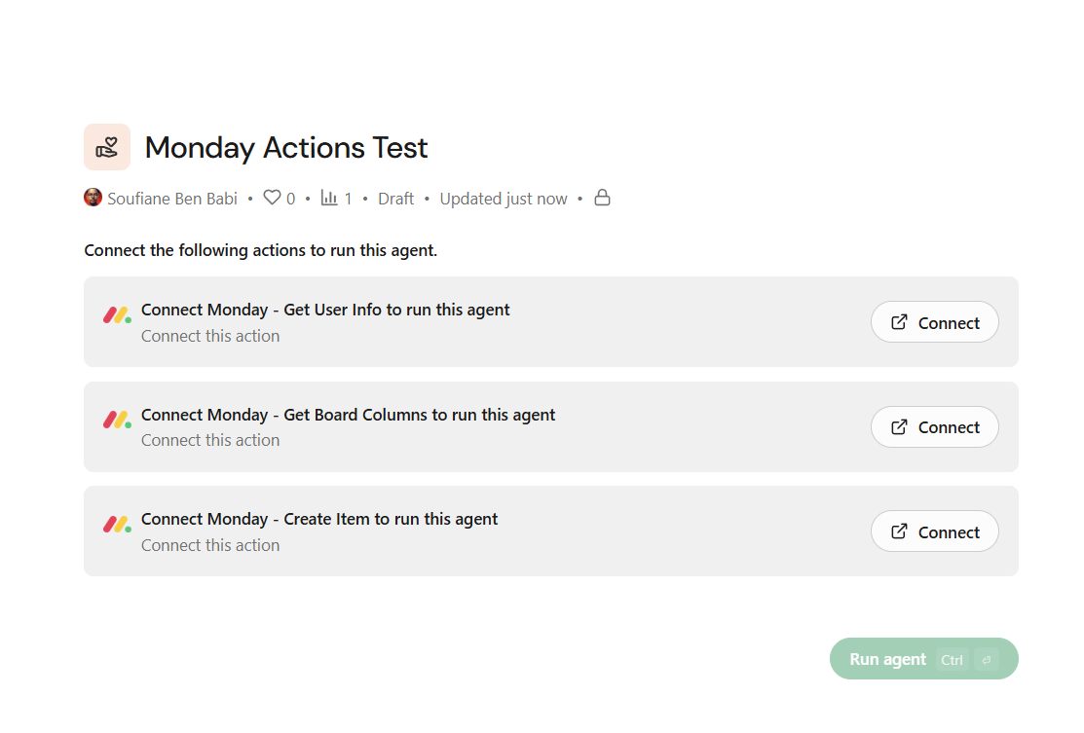
Task: Select the Get User Info action heading text
Action: tap(325, 310)
